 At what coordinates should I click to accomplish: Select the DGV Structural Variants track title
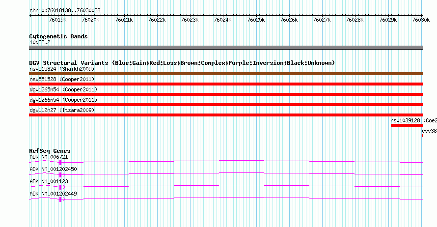tap(182, 63)
